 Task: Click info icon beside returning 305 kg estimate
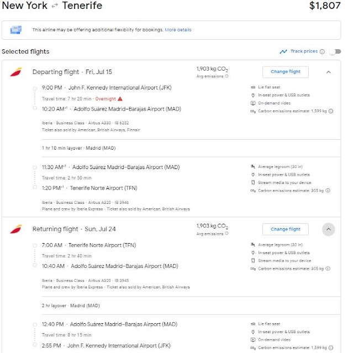tap(328, 268)
